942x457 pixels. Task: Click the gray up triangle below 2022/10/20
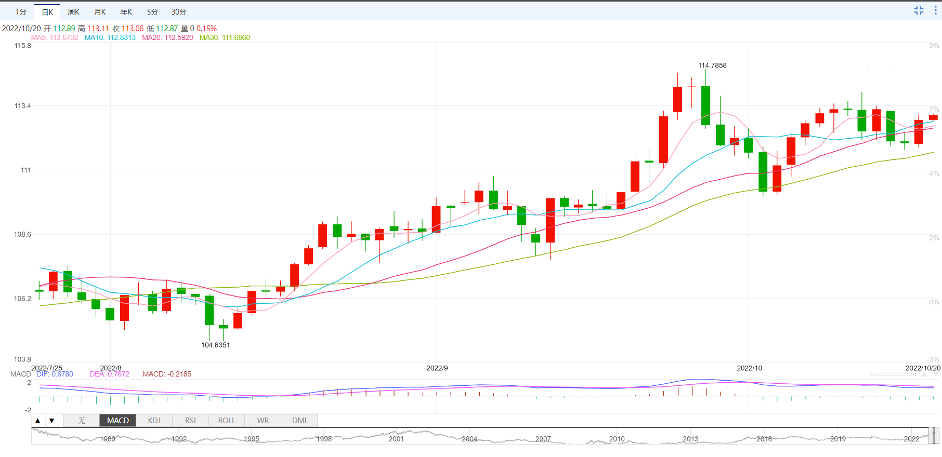924,374
